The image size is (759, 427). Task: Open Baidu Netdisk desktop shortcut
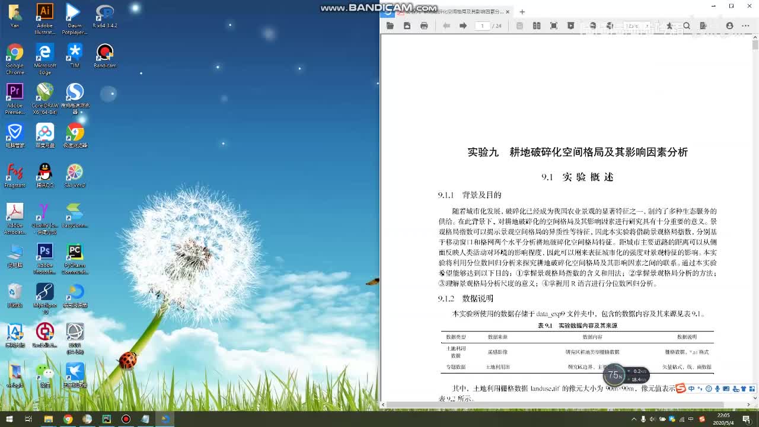44,136
